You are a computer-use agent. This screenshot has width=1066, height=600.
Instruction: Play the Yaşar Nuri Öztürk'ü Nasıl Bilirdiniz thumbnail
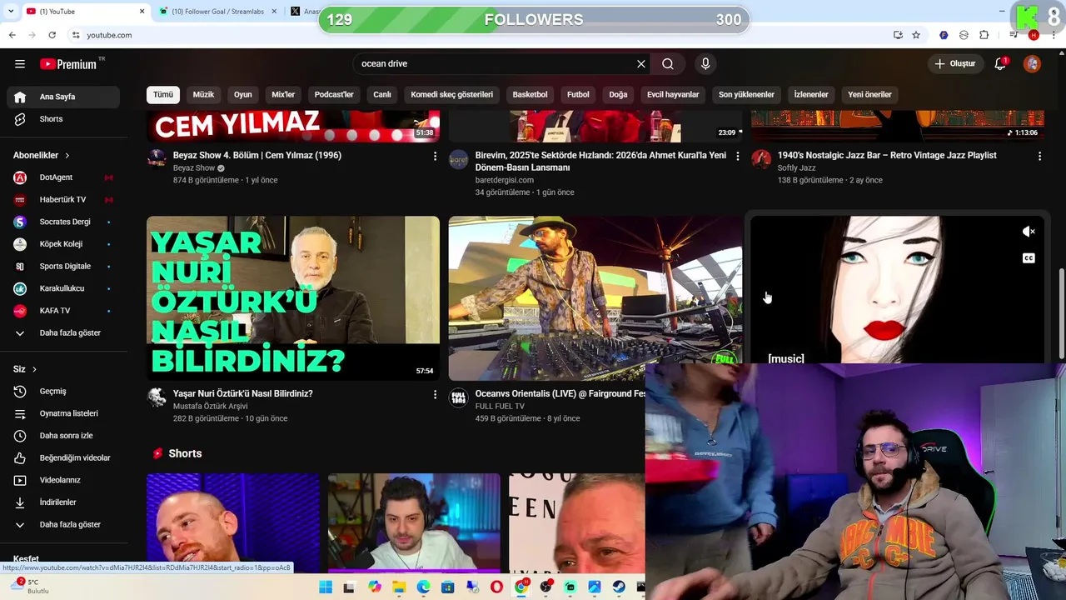click(293, 298)
